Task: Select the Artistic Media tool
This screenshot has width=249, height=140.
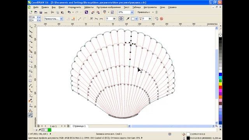Action: [x=30, y=51]
